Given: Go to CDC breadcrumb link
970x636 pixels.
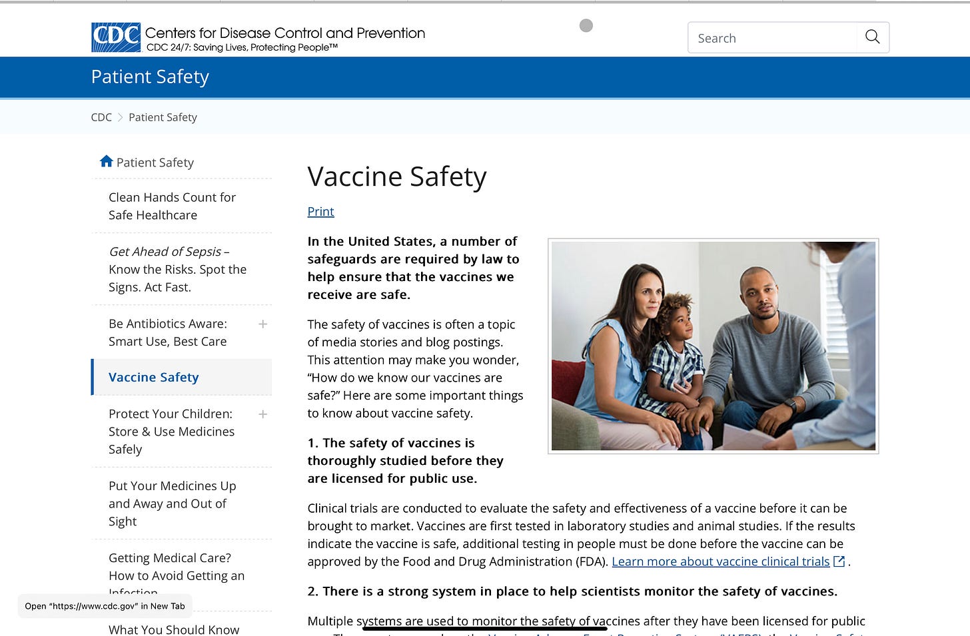Looking at the screenshot, I should 101,117.
